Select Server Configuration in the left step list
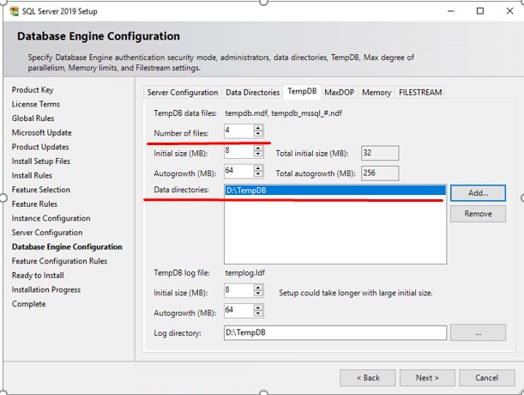 [47, 233]
